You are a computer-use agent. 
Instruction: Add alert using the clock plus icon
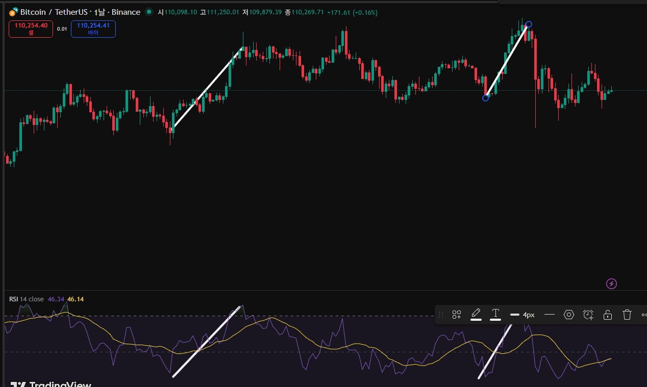(588, 315)
